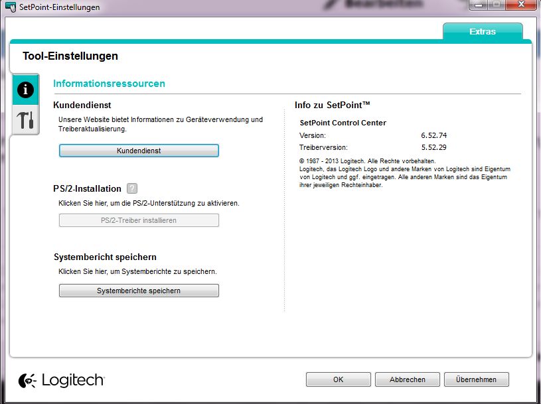This screenshot has height=404, width=541.
Task: Click the SetPoint Control Center label
Action: (343, 123)
